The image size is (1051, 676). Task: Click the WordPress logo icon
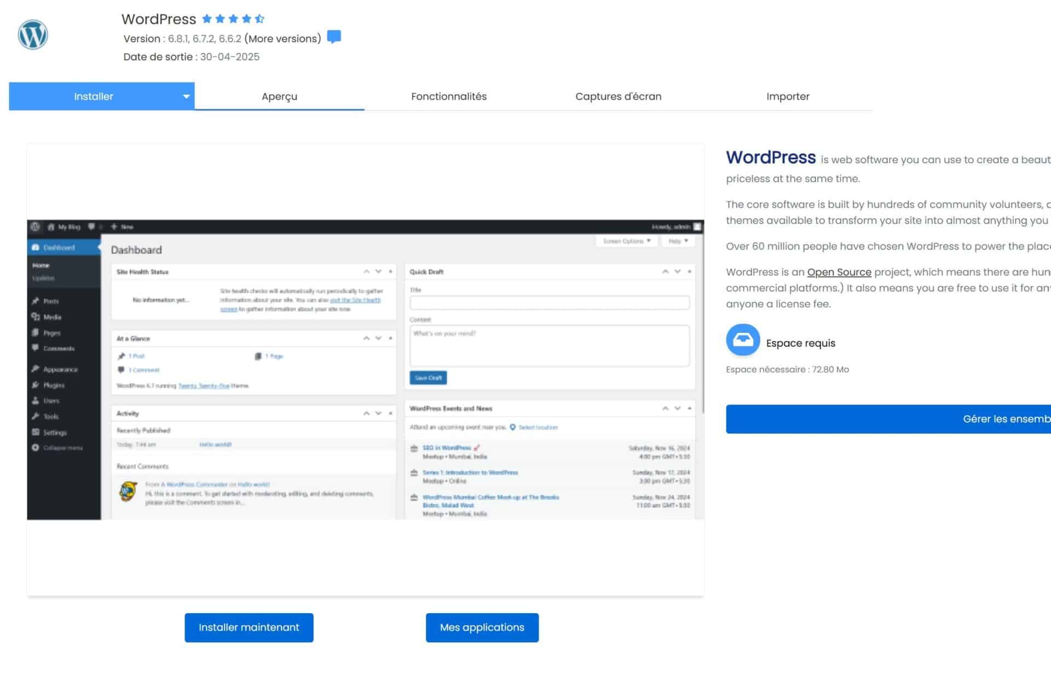click(x=33, y=34)
